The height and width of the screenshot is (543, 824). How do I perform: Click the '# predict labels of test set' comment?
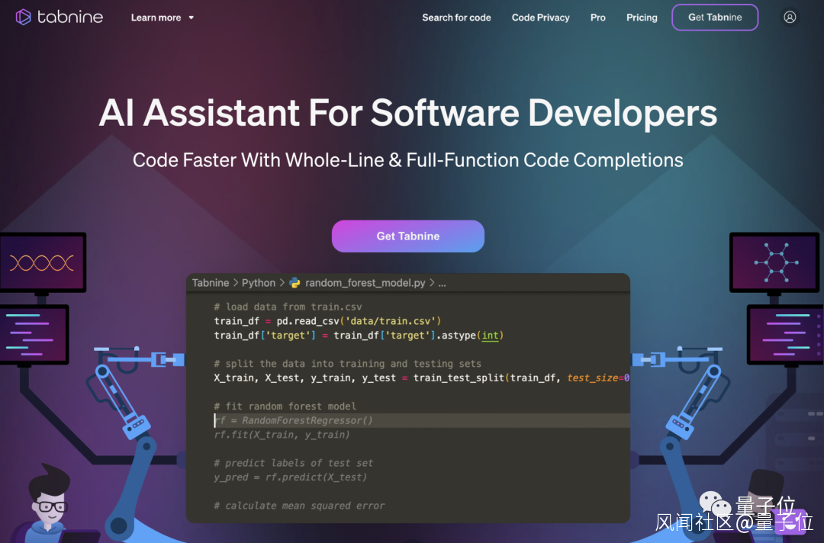(293, 463)
